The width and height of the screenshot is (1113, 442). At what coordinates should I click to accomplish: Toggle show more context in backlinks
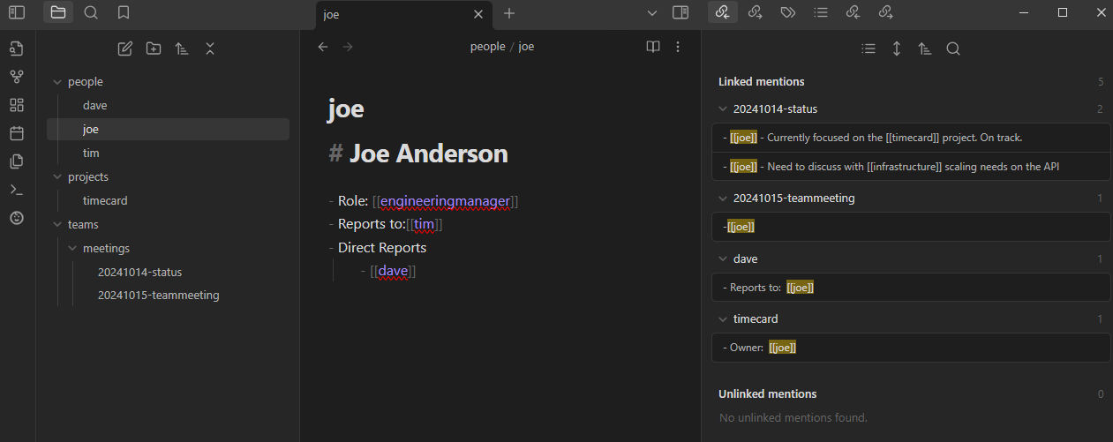[897, 49]
